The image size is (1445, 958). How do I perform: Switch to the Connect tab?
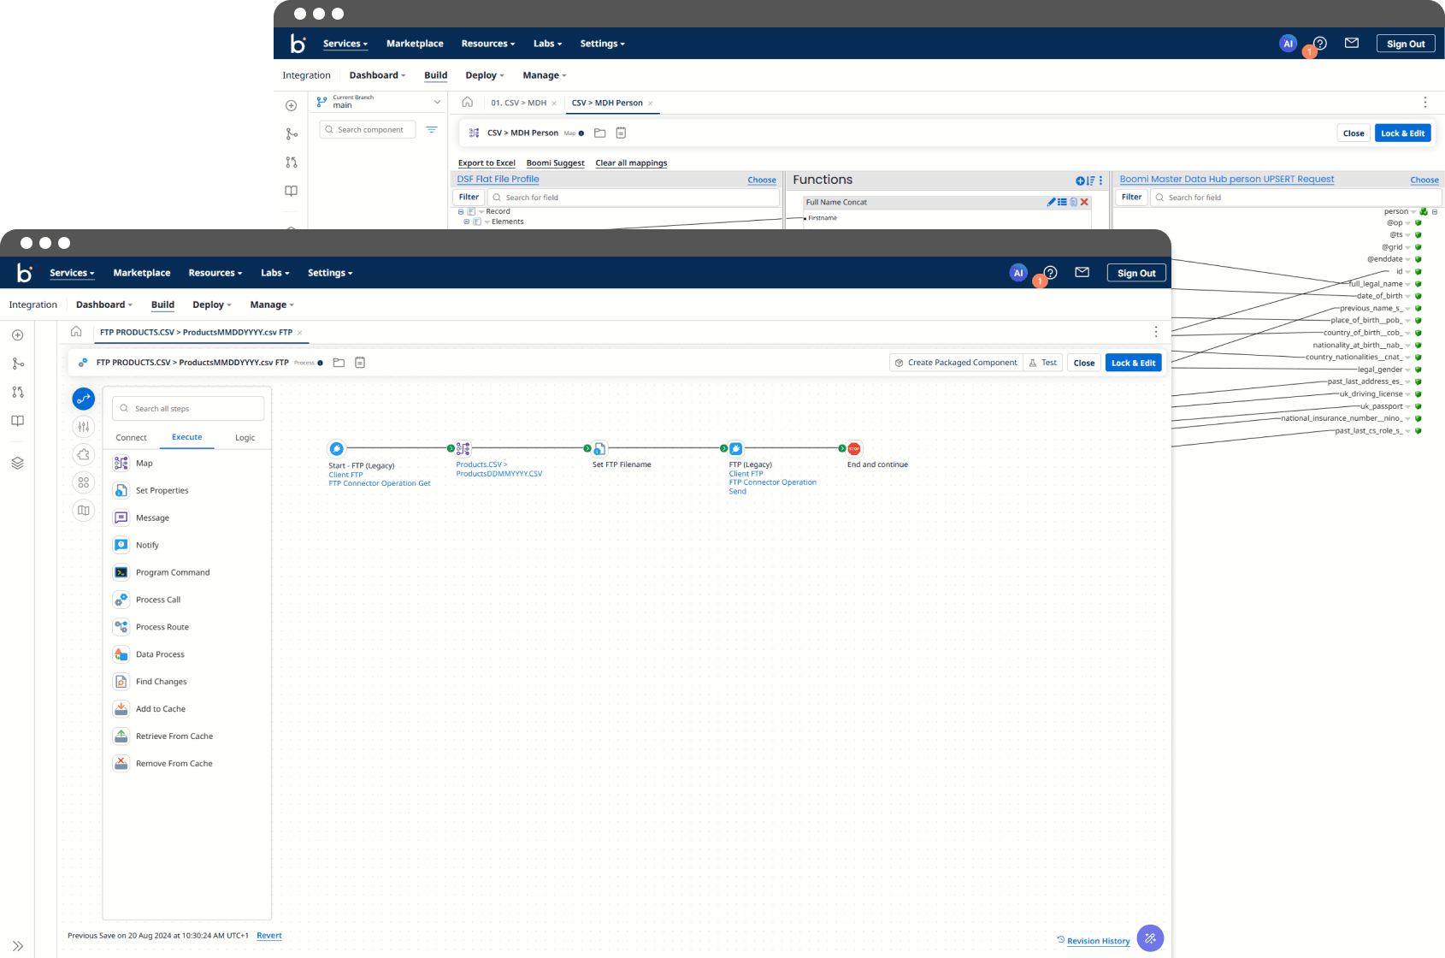(132, 437)
